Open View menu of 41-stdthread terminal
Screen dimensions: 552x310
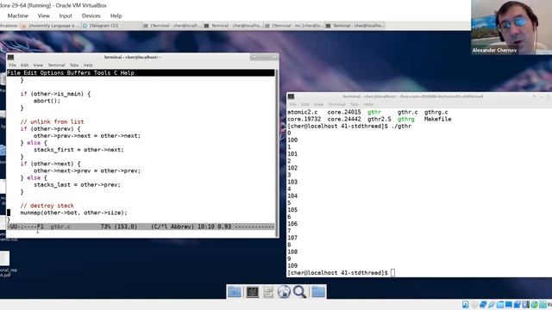point(318,104)
